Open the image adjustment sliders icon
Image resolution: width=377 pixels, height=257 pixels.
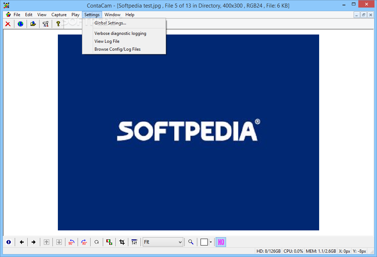[134, 242]
